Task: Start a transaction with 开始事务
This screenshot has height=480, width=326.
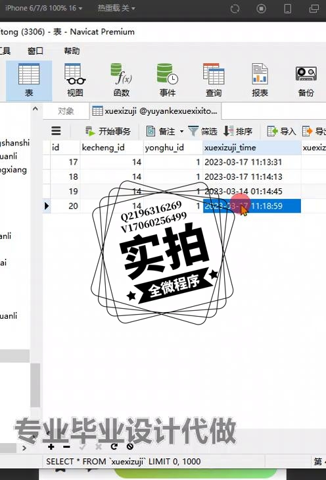Action: pyautogui.click(x=108, y=131)
